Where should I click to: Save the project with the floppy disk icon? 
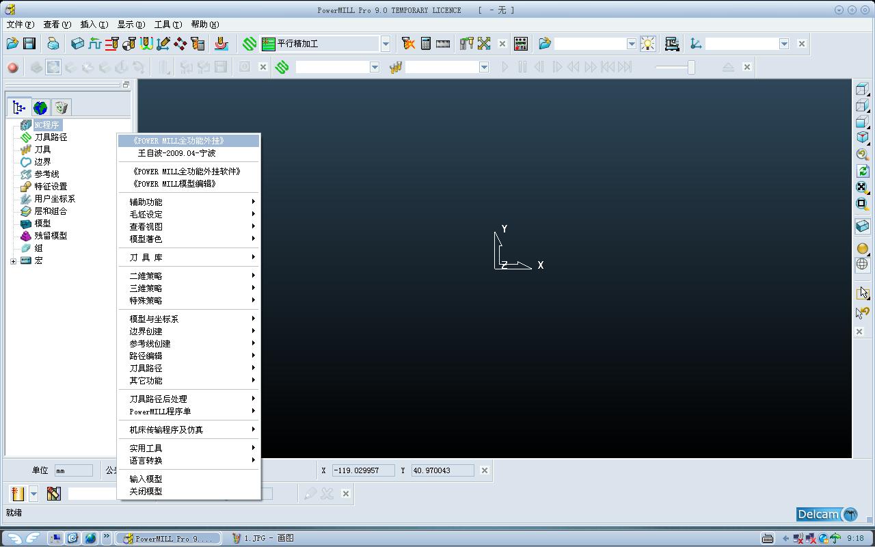[x=29, y=44]
